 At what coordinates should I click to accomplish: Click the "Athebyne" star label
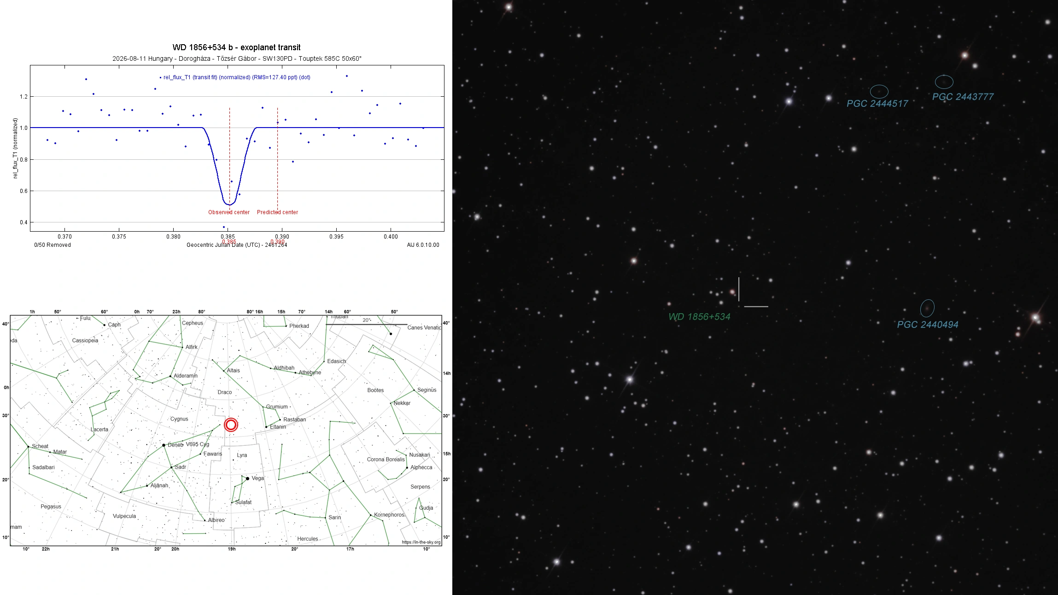310,373
